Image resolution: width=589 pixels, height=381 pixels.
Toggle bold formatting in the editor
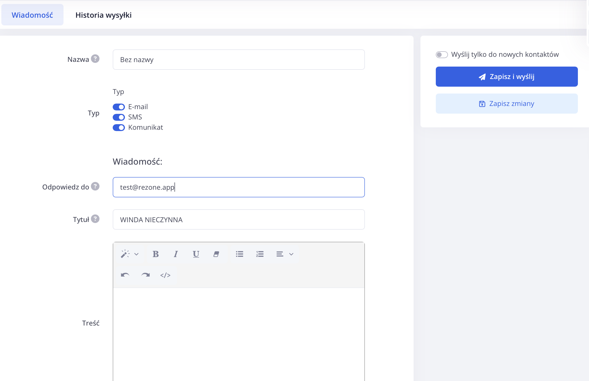pos(156,254)
